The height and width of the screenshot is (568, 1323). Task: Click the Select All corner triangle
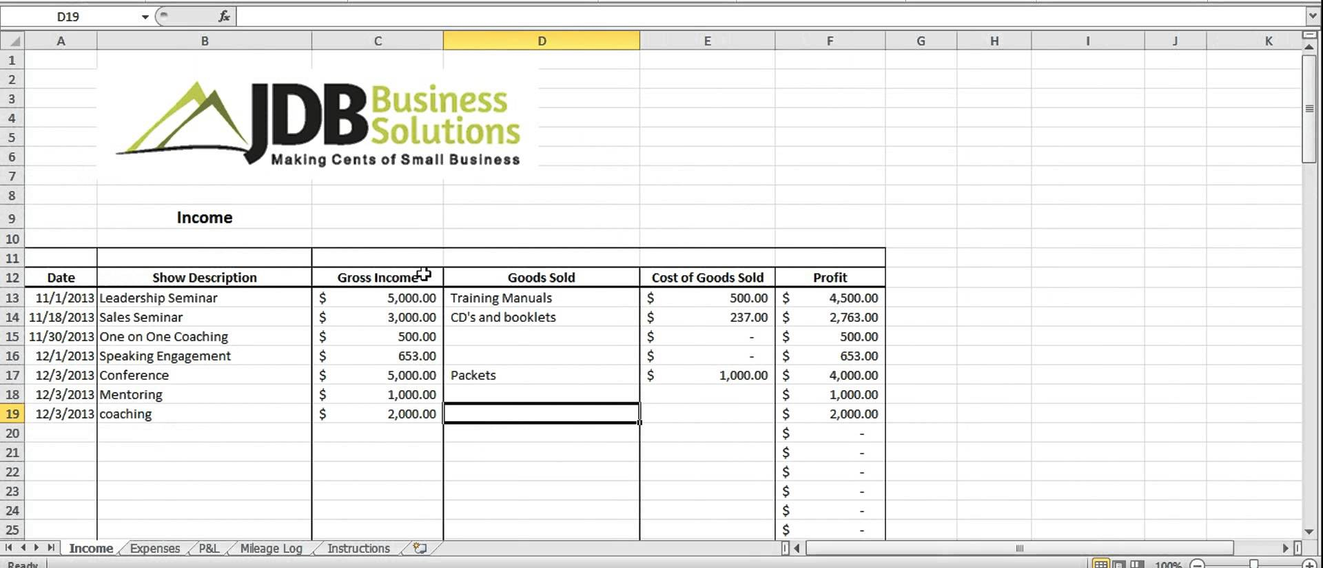coord(12,41)
